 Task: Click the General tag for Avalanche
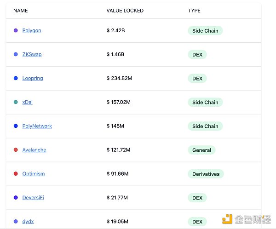tap(201, 150)
